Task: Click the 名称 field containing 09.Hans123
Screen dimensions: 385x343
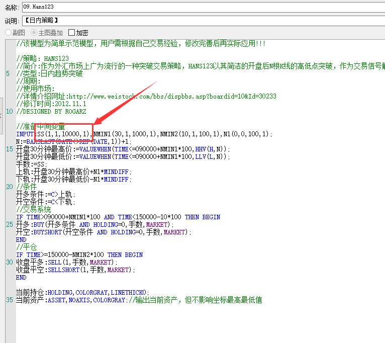Action: [x=201, y=8]
